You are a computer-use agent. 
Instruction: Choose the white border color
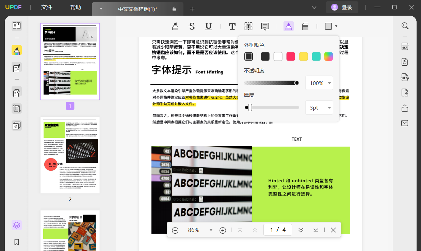pos(278,56)
